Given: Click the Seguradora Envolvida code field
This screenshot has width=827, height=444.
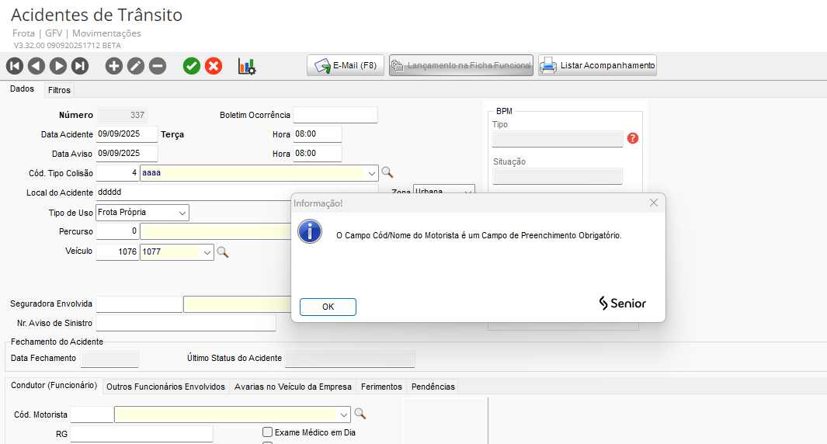Looking at the screenshot, I should pyautogui.click(x=139, y=304).
